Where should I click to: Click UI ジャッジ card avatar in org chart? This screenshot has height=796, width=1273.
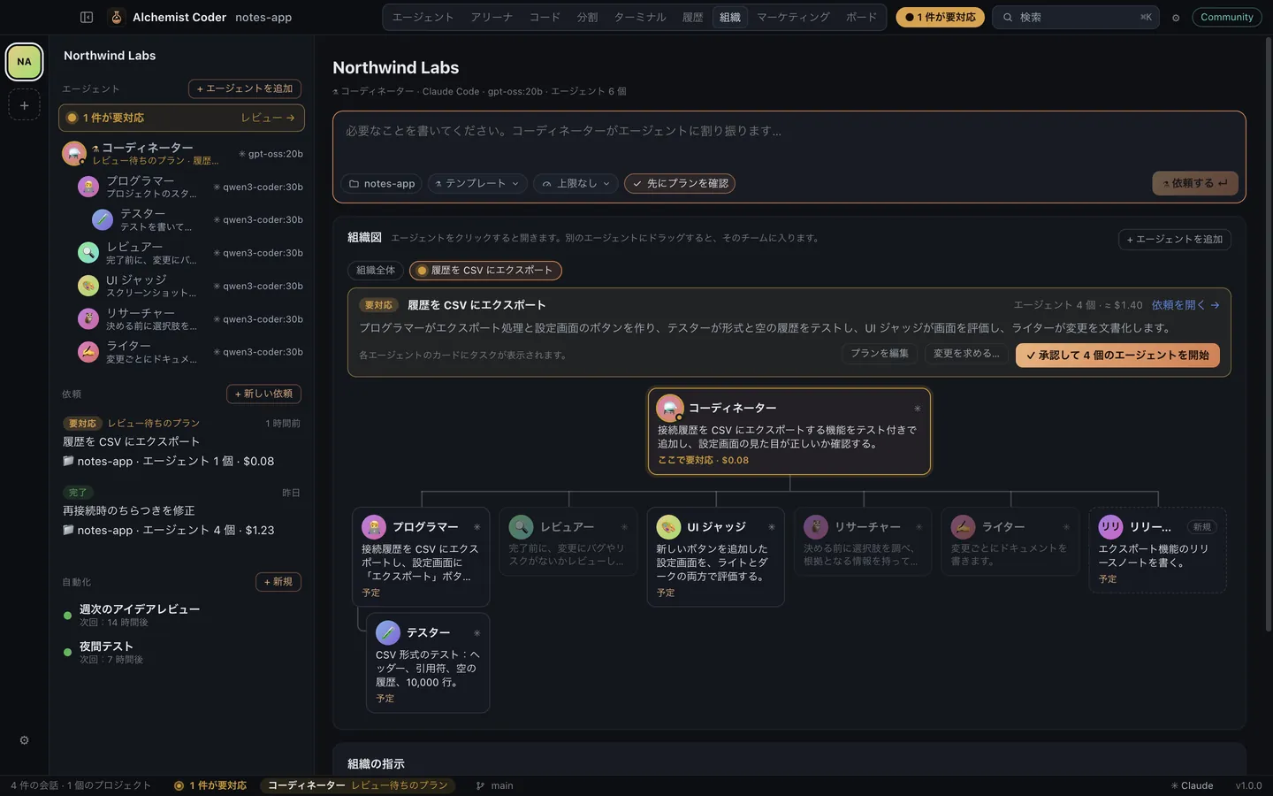tap(668, 527)
